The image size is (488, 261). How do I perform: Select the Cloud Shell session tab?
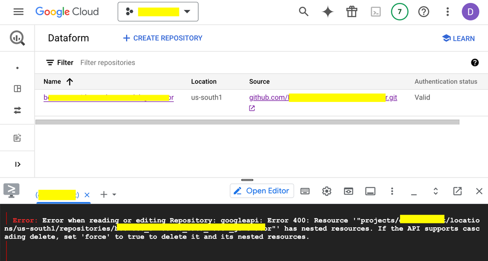click(57, 195)
